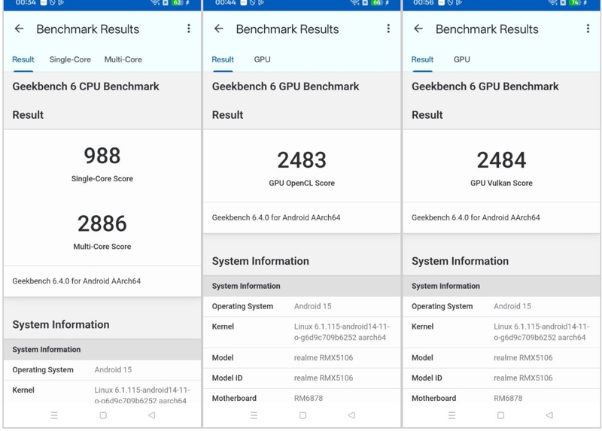Select Result tab on CPU Benchmark screen
Image resolution: width=602 pixels, height=431 pixels.
pyautogui.click(x=23, y=59)
